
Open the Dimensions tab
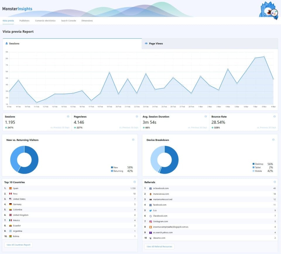tap(87, 20)
